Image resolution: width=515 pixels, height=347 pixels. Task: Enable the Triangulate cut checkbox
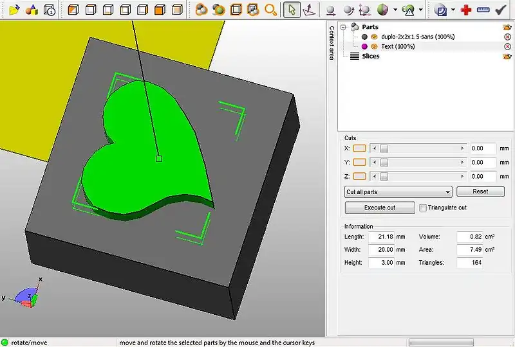tap(423, 208)
